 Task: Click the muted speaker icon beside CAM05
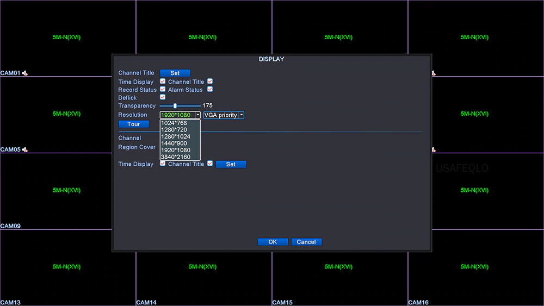(25, 149)
